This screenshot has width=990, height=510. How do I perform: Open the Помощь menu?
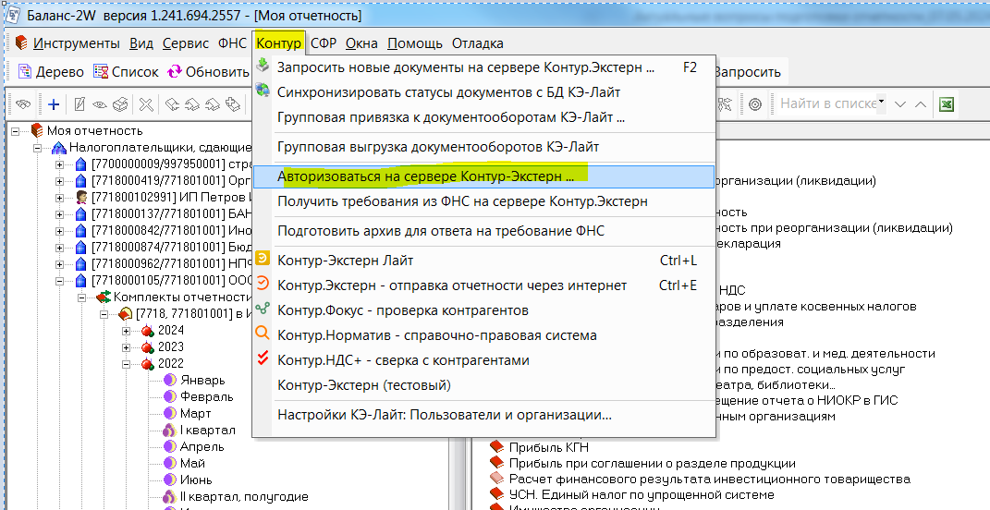[415, 42]
